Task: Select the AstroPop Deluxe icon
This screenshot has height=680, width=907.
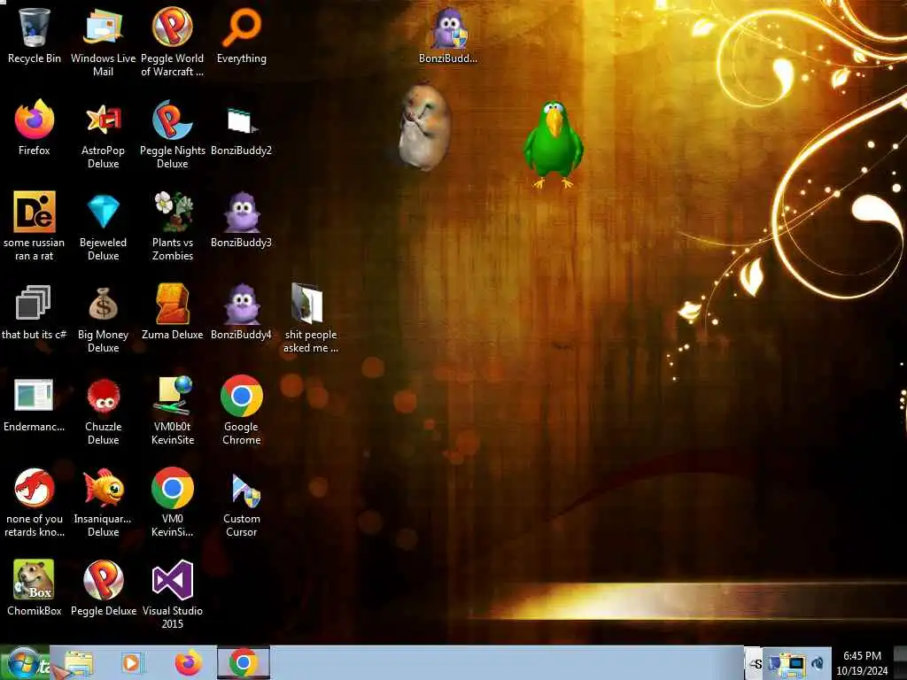Action: point(103,135)
